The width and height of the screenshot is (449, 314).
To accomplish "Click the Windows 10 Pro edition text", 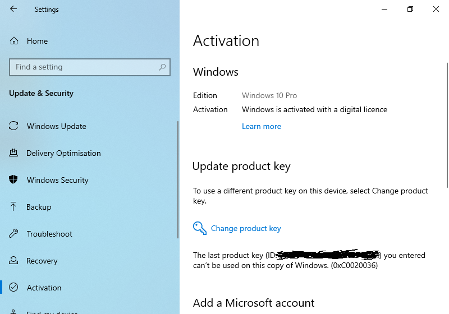I will [269, 95].
